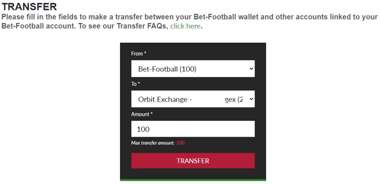Click the chevron arrow on To selector
The image size is (381, 184).
click(251, 99)
